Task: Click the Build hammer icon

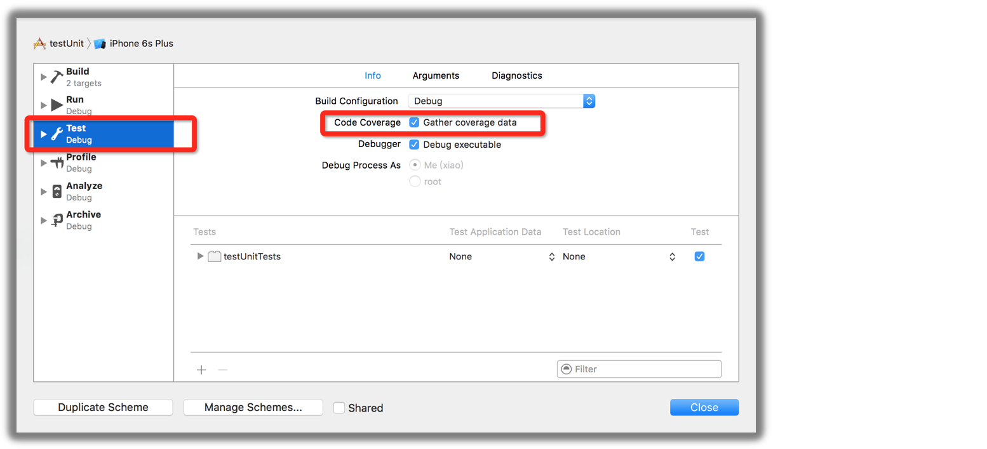Action: click(57, 77)
